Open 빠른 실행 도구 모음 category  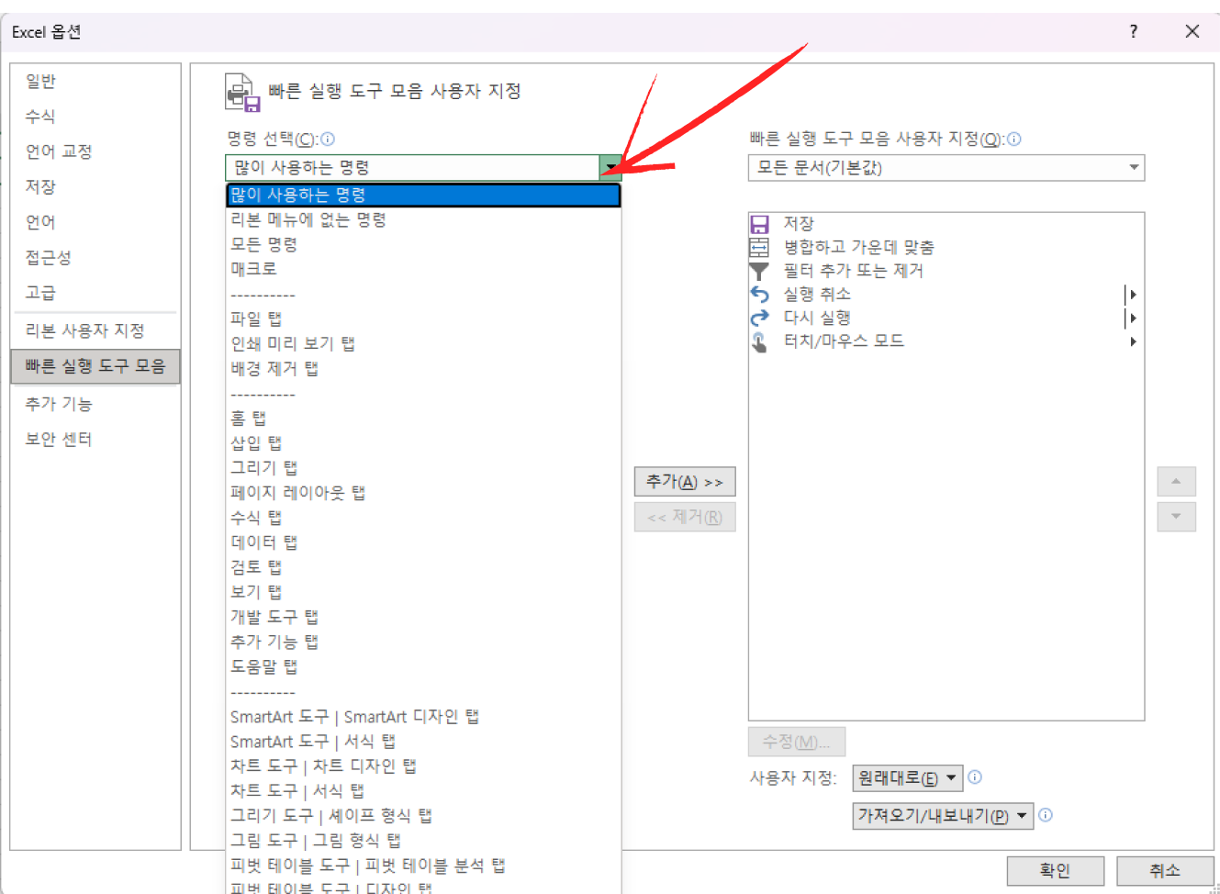[95, 366]
